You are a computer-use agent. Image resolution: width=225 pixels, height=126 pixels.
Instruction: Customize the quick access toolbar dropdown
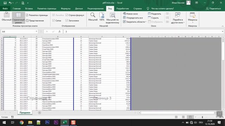coord(28,3)
